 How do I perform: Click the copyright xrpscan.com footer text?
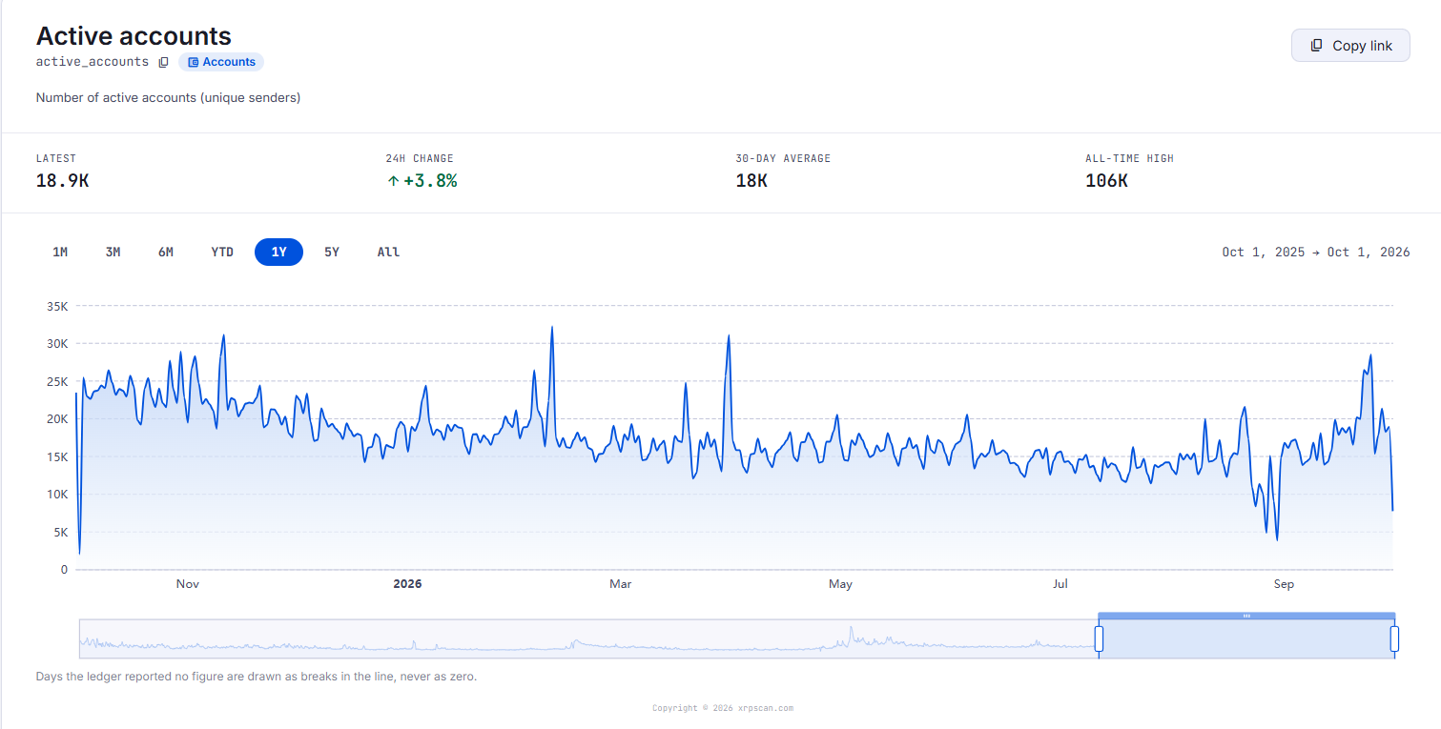click(x=723, y=708)
